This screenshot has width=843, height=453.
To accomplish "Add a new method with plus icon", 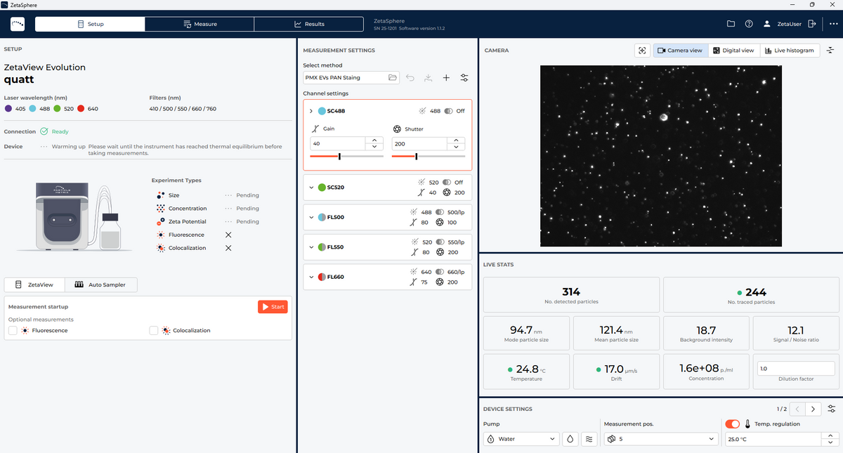I will 446,78.
